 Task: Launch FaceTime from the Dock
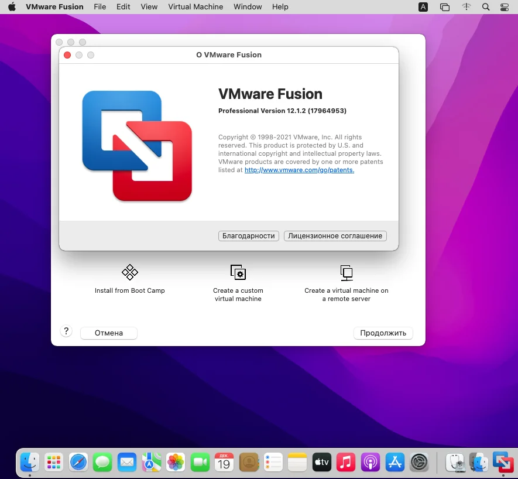[200, 462]
